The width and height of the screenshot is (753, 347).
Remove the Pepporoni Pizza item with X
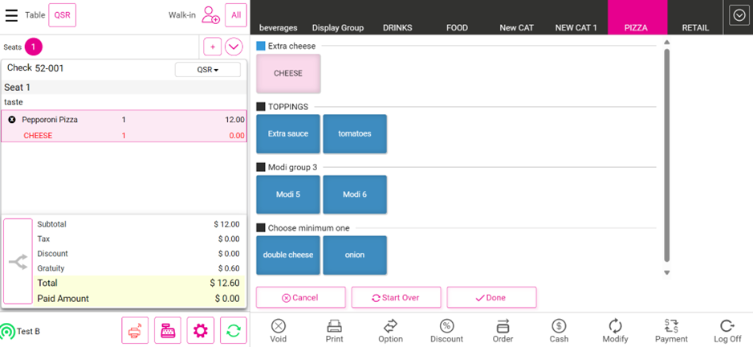12,120
